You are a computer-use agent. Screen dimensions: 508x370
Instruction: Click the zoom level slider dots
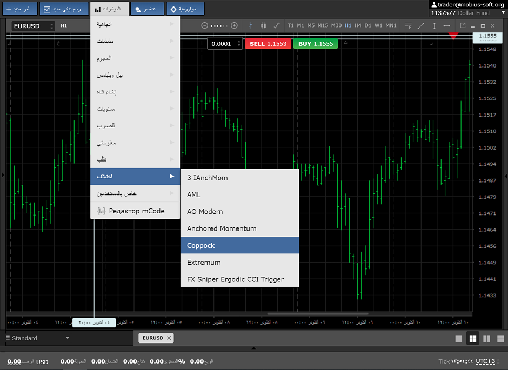219,25
